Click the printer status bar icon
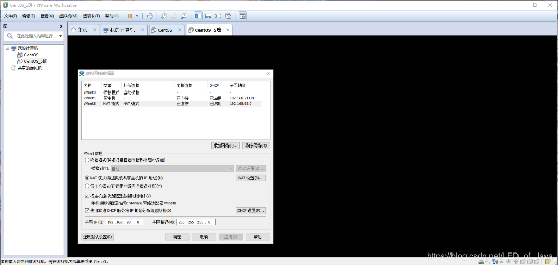The width and height of the screenshot is (558, 266). point(502,262)
